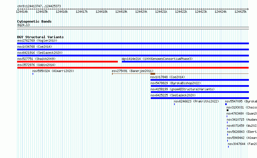This screenshot has height=158, width=257.
Task: Open nsv5626843 variant label
Action: (242, 132)
